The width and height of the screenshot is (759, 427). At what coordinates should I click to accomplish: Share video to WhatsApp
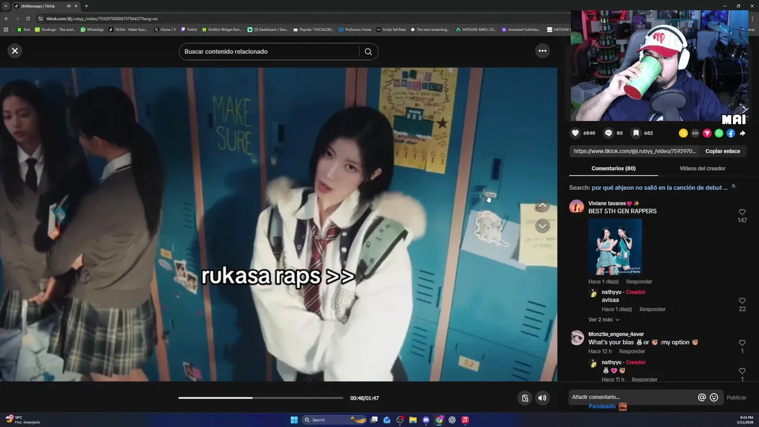[x=719, y=133]
